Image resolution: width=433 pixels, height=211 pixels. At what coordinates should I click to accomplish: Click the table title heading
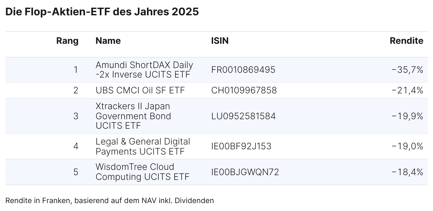pyautogui.click(x=102, y=12)
